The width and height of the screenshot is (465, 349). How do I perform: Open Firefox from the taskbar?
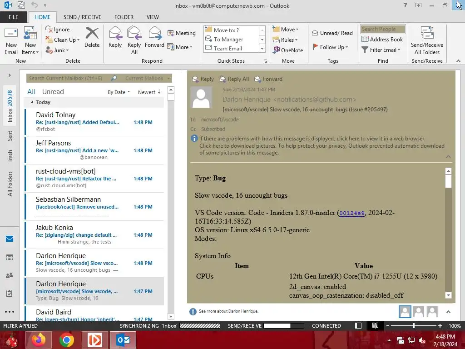(x=39, y=340)
